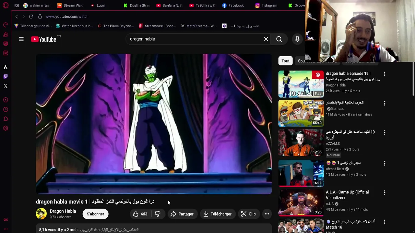Click the lock icon in the address bar

(x=40, y=17)
